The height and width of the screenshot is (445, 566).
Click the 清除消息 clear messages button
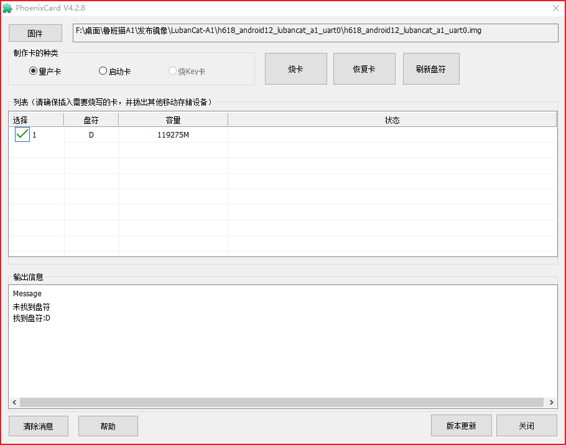[39, 426]
